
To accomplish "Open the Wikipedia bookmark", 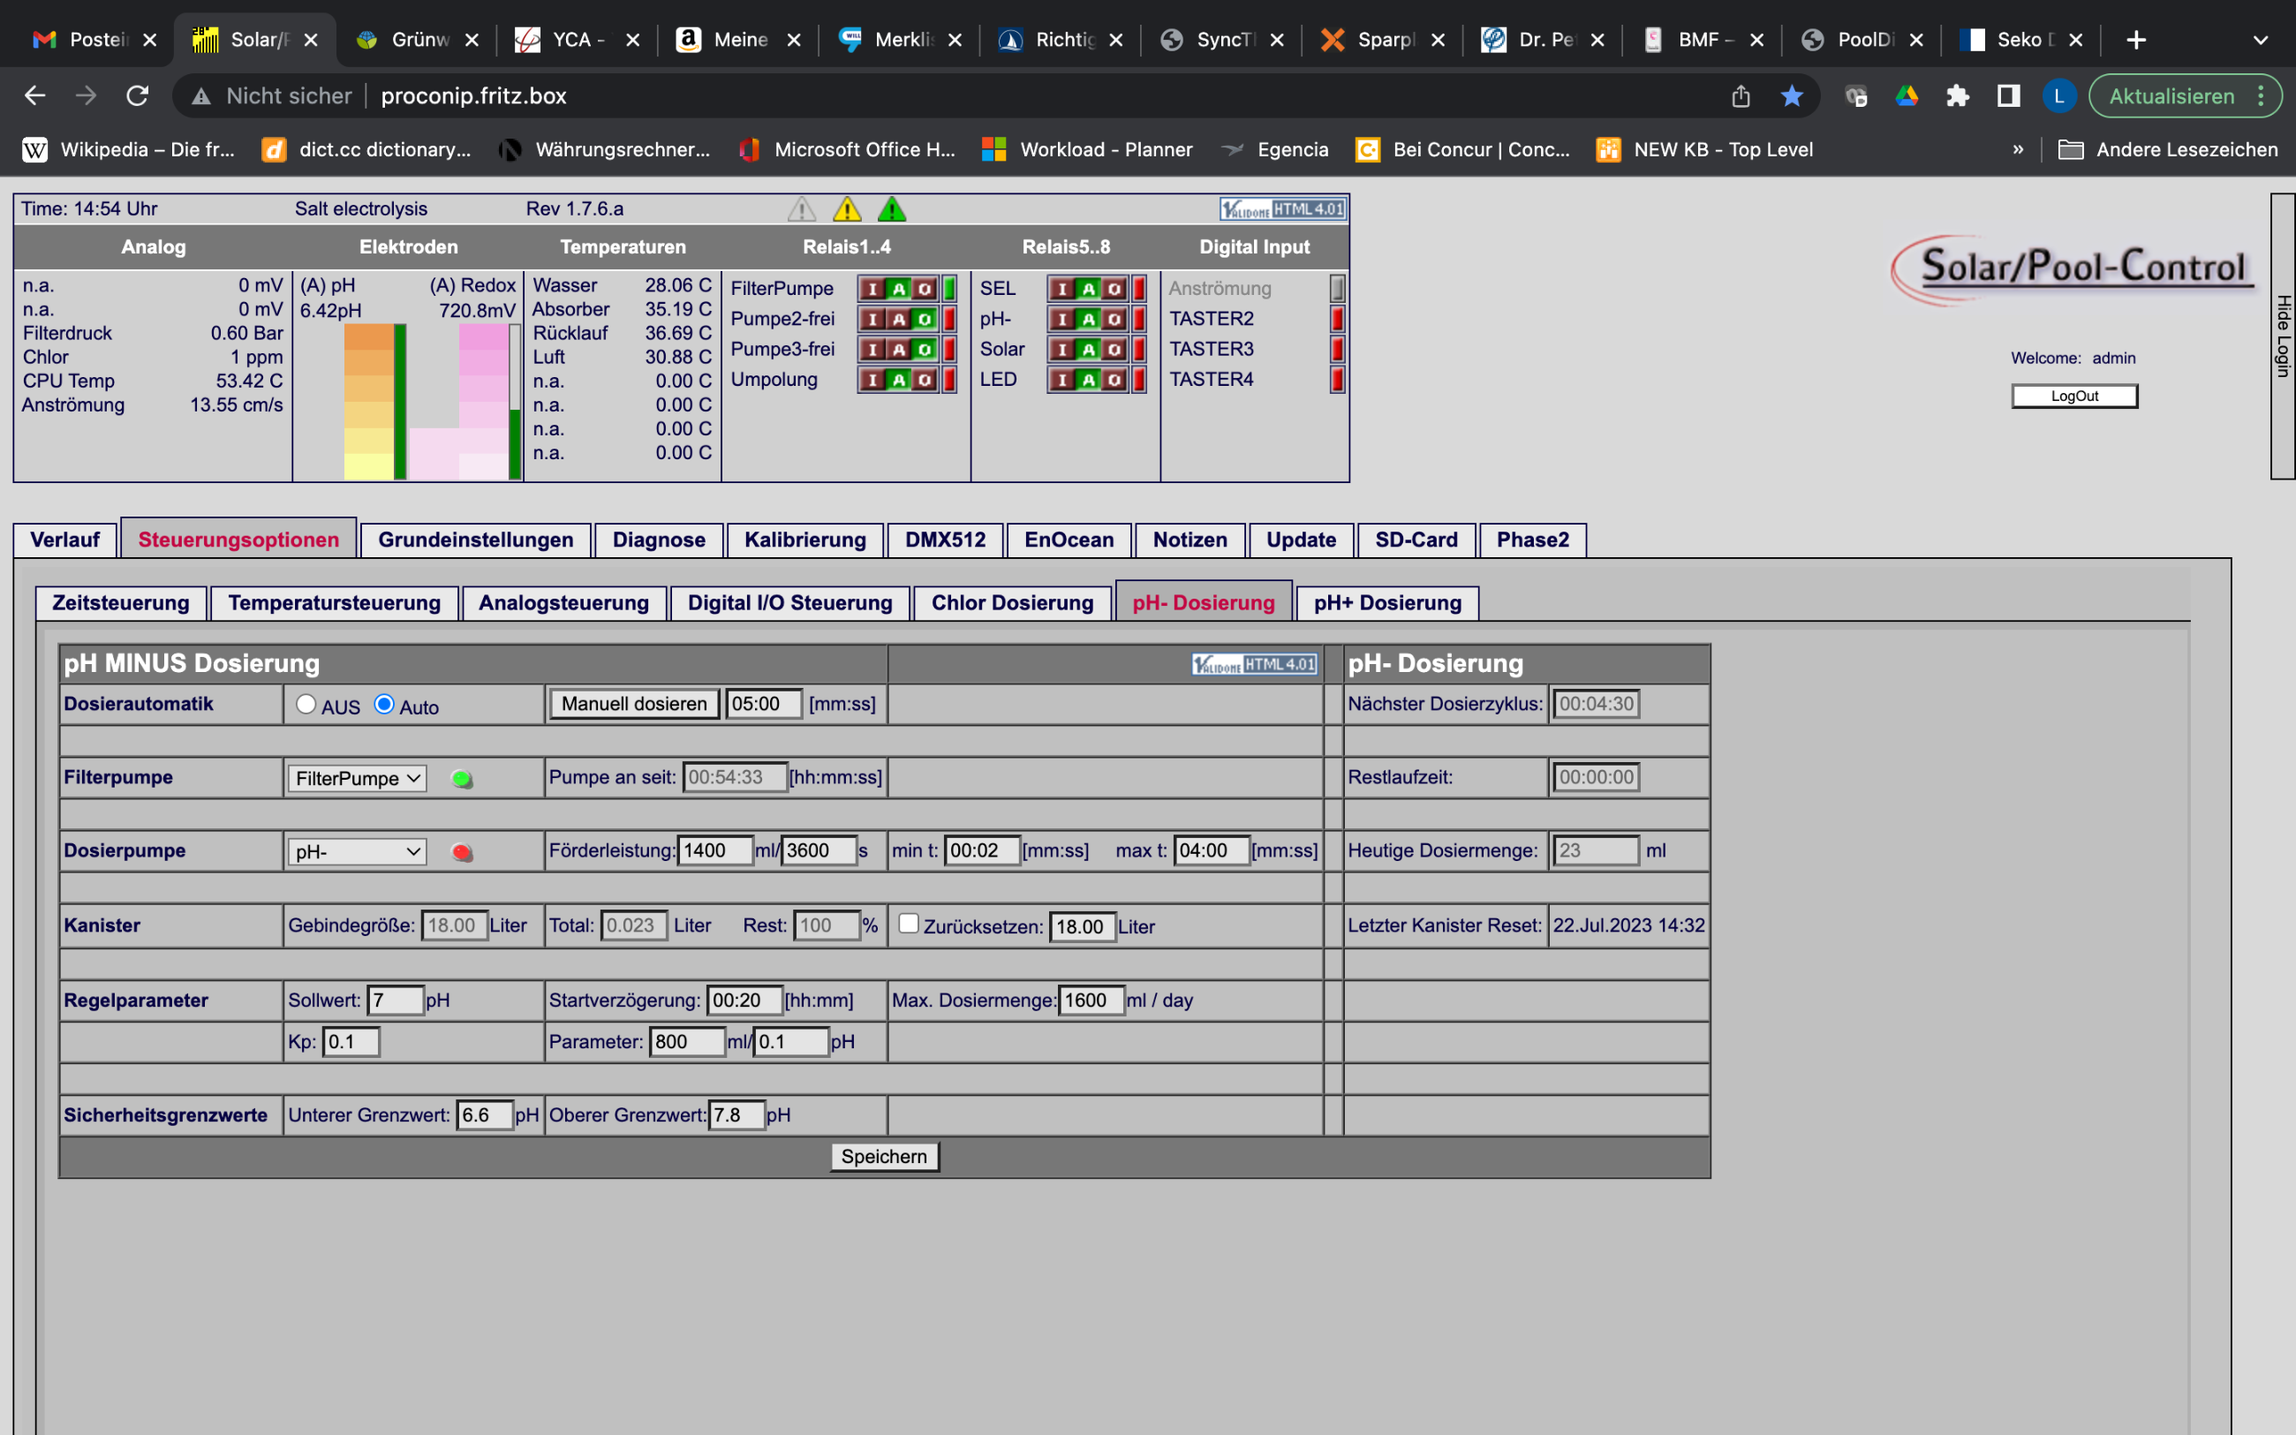I will 129,149.
